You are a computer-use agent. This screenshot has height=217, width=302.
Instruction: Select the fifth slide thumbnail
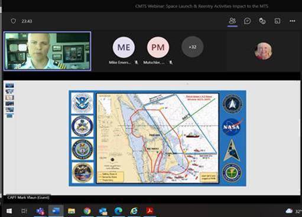pos(9,110)
